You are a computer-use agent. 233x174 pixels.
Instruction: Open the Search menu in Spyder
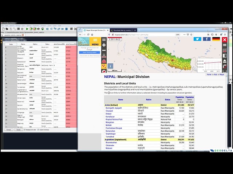(12, 26)
